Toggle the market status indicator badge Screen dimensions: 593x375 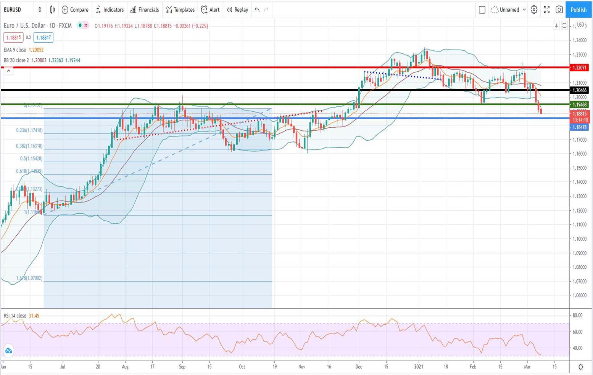(83, 26)
